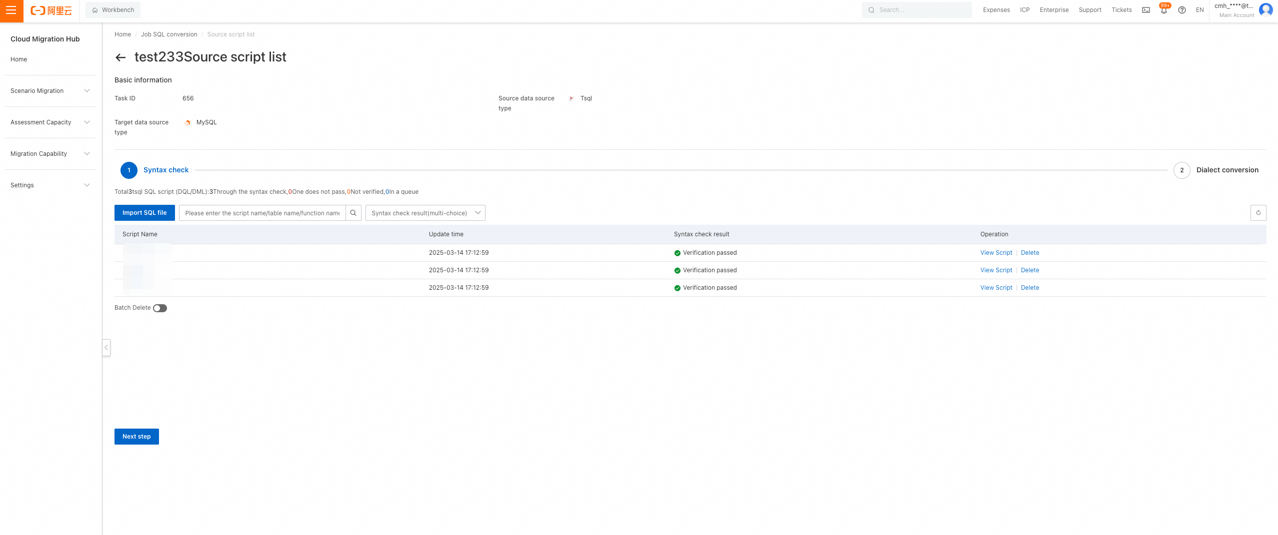The width and height of the screenshot is (1278, 535).
Task: Open the orange hamburger menu
Action: [11, 10]
